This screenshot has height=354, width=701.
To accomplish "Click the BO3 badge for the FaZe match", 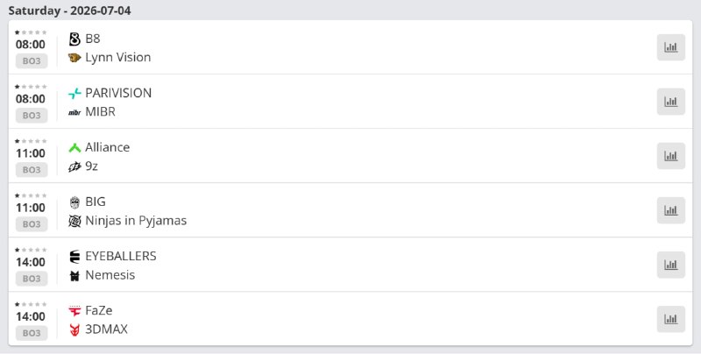I will 32,333.
